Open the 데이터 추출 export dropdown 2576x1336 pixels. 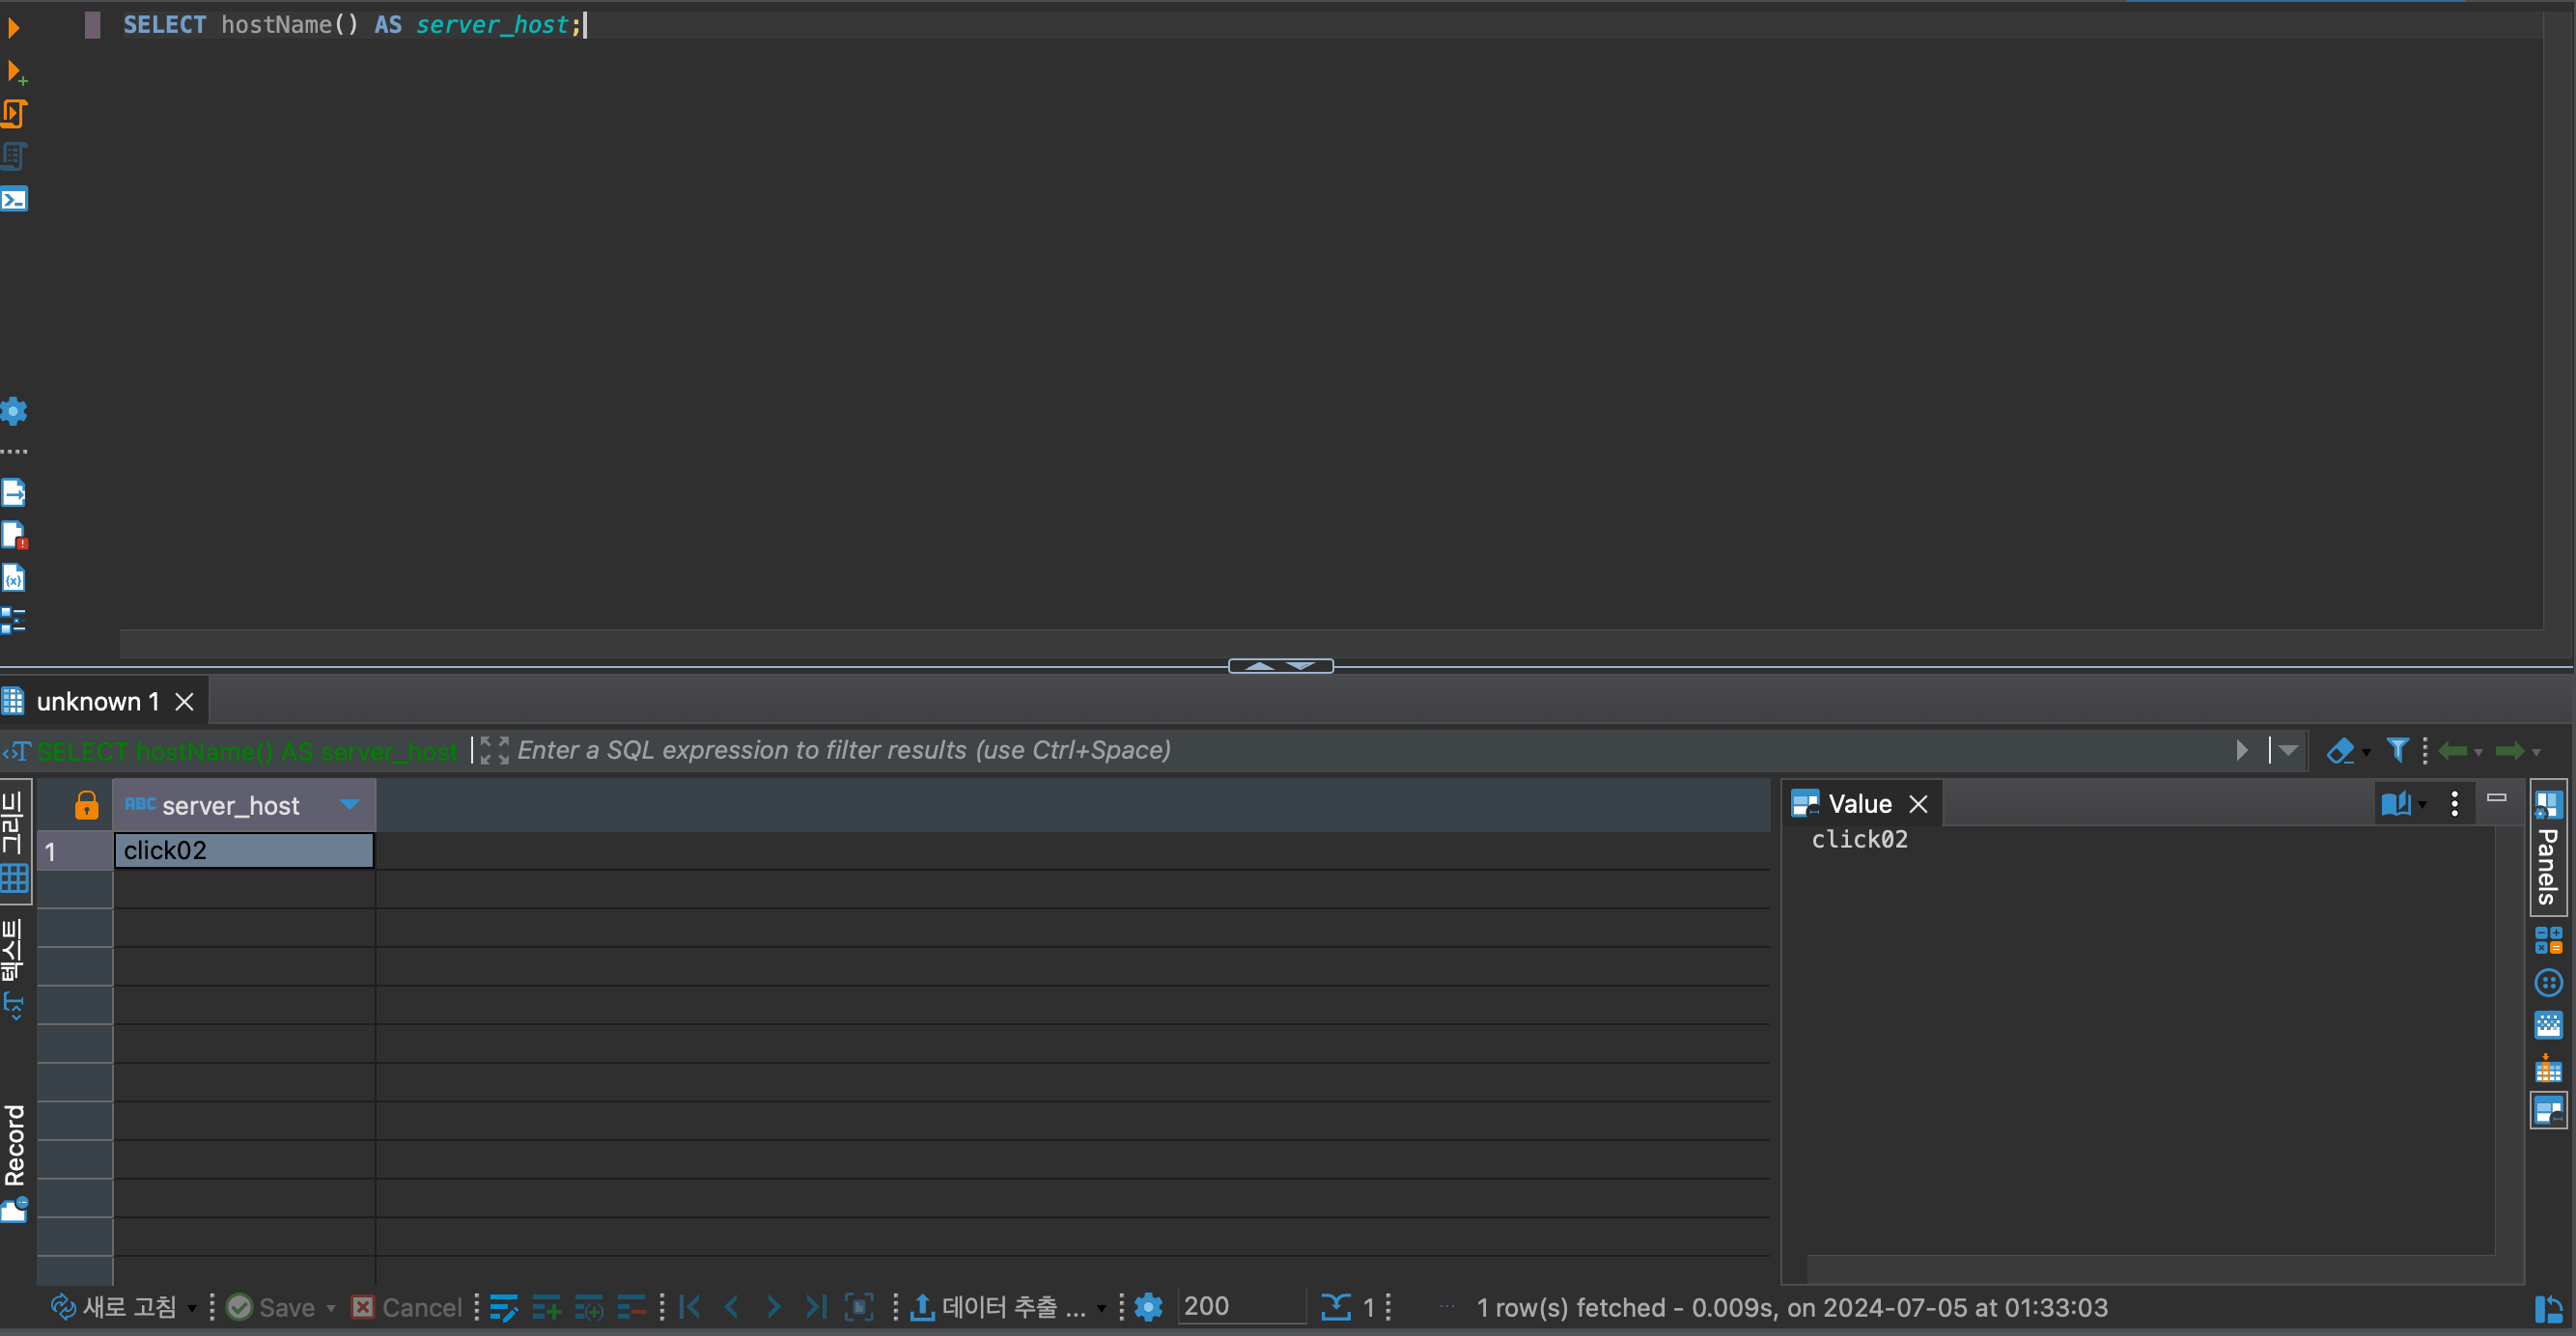[1101, 1308]
